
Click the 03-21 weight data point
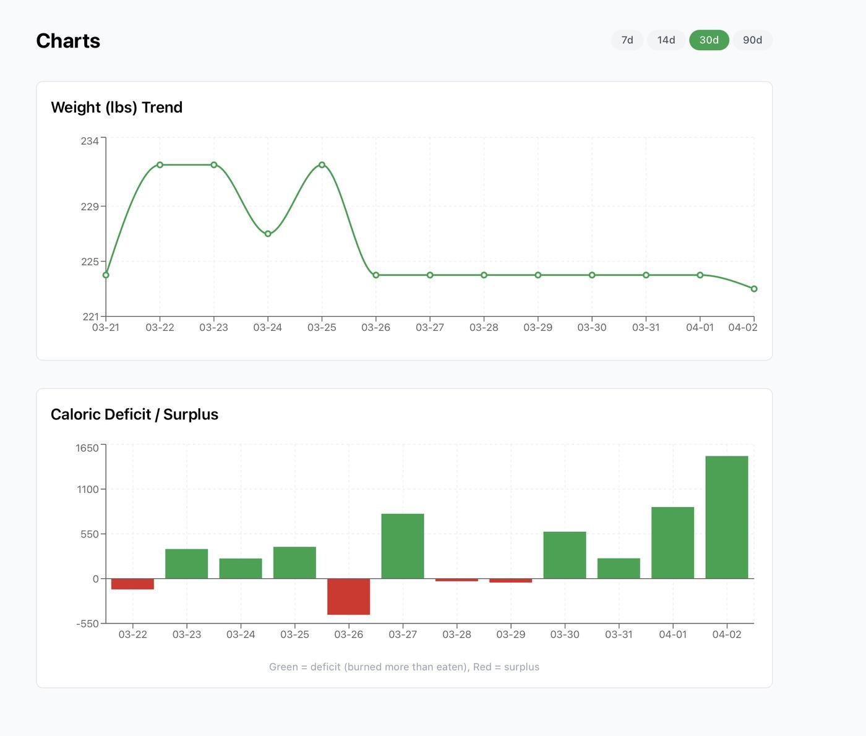[106, 275]
